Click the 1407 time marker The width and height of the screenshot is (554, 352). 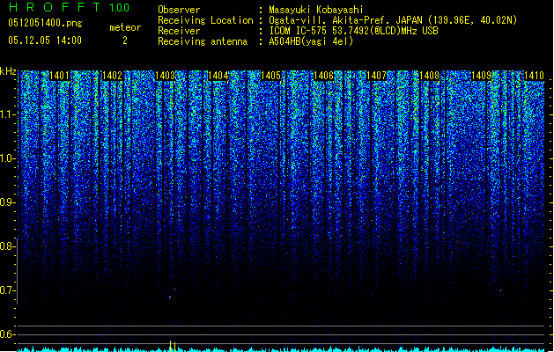pyautogui.click(x=376, y=76)
